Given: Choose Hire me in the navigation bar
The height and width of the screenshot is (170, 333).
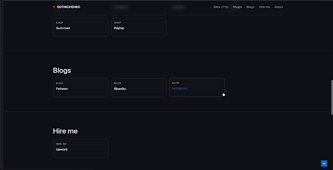Looking at the screenshot, I should pyautogui.click(x=264, y=7).
